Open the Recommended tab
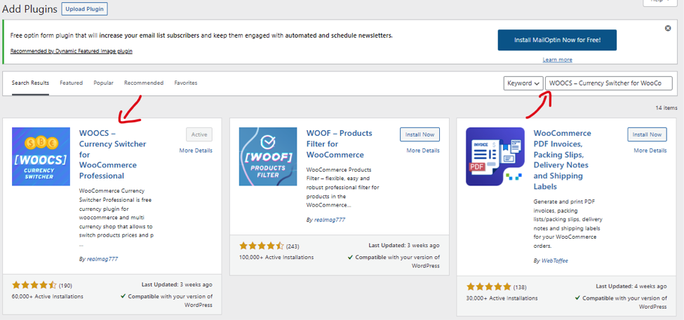The width and height of the screenshot is (684, 320). click(x=144, y=83)
